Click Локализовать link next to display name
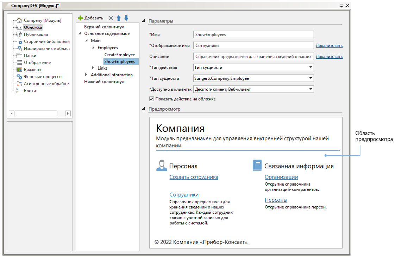Viewport: 395px width, 258px height. (329, 46)
